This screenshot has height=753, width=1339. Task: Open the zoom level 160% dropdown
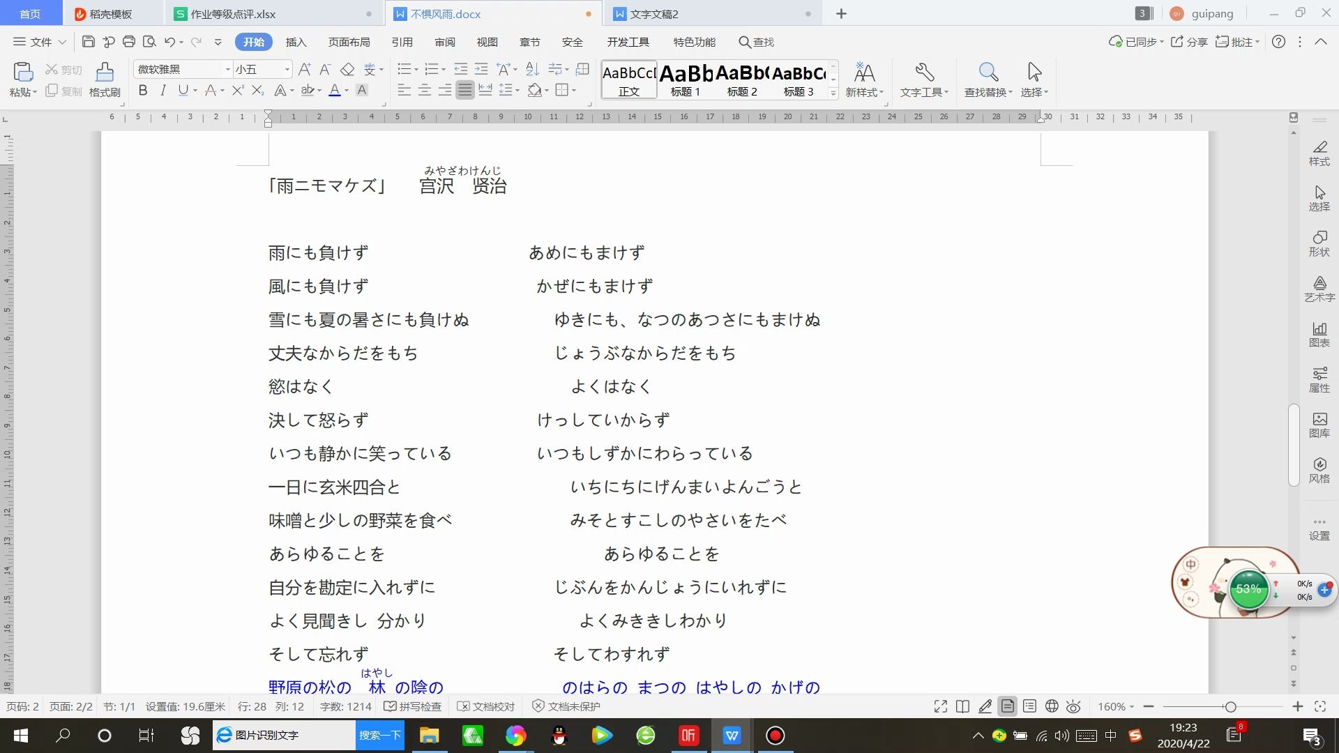(x=1116, y=706)
